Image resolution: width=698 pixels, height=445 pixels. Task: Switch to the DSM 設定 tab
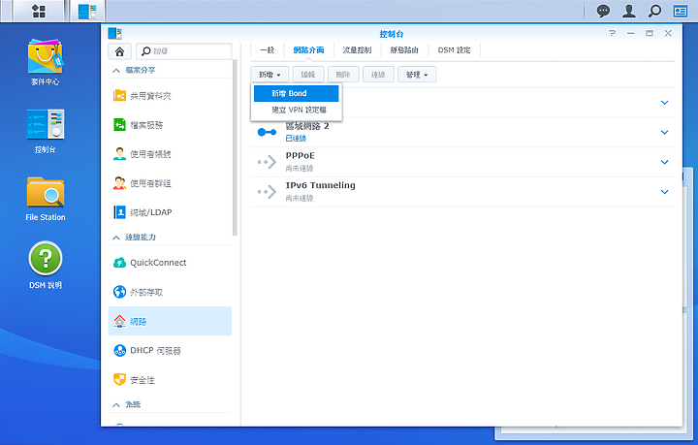coord(454,50)
